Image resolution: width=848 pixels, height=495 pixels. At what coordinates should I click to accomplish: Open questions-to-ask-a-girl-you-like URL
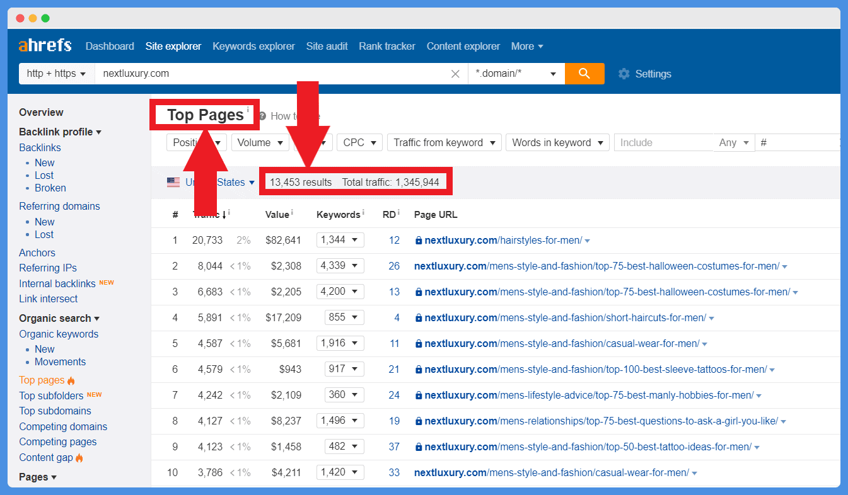click(601, 421)
